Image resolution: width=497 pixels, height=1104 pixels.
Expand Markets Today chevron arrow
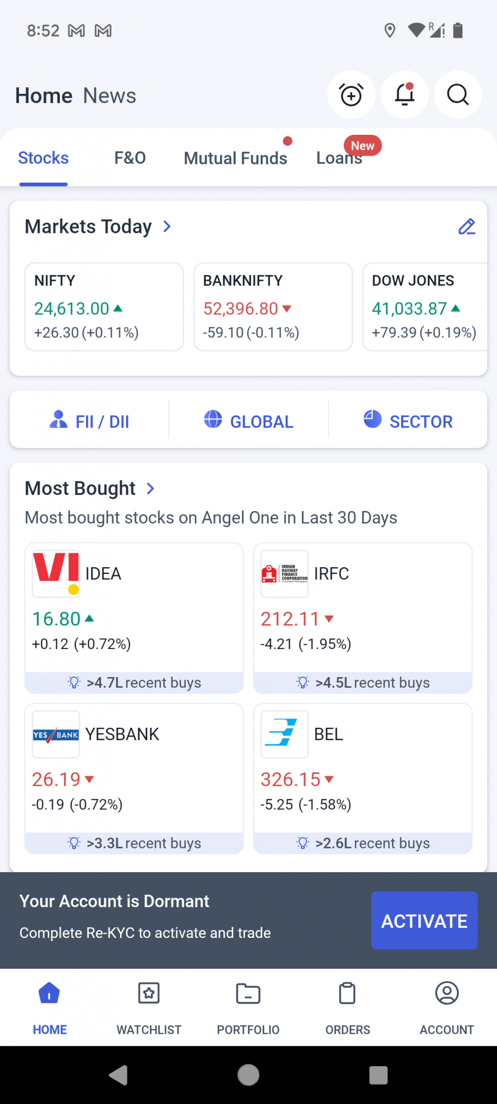[167, 227]
